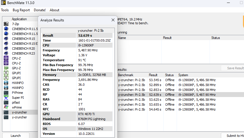Click the '5,487.90 MHz' frequency value in dialog
Image resolution: width=244 pixels, height=138 pixels.
pos(88,50)
